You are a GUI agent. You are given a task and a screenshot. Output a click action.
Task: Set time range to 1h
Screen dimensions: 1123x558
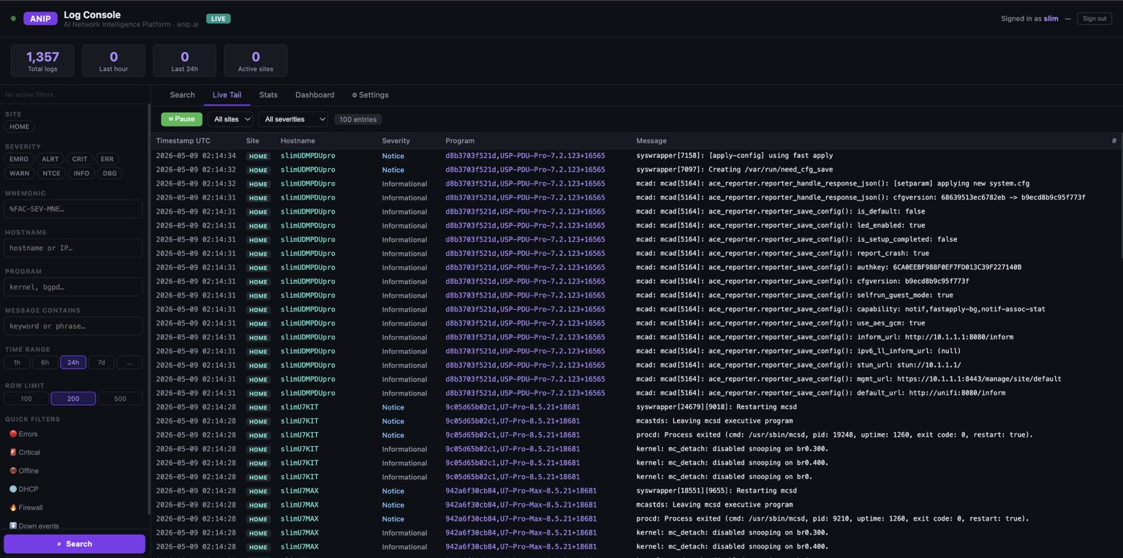[17, 362]
